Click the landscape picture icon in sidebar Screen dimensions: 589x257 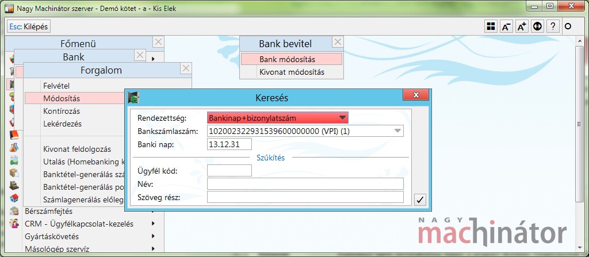coord(14,160)
